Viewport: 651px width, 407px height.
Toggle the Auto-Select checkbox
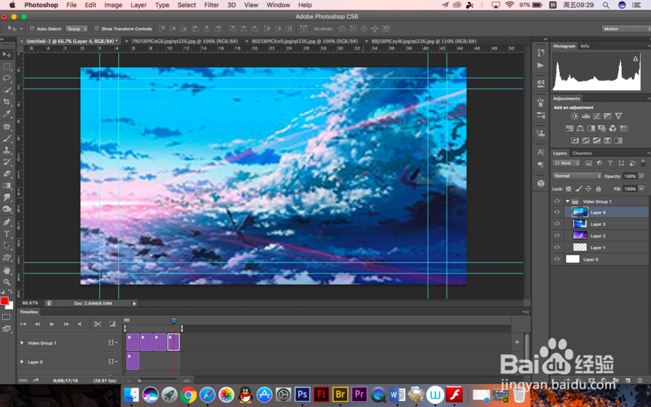pyautogui.click(x=32, y=29)
